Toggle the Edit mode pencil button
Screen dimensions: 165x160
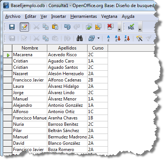click(24, 27)
